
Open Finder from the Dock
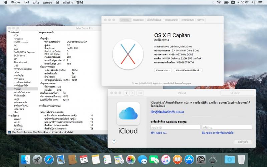26,160
